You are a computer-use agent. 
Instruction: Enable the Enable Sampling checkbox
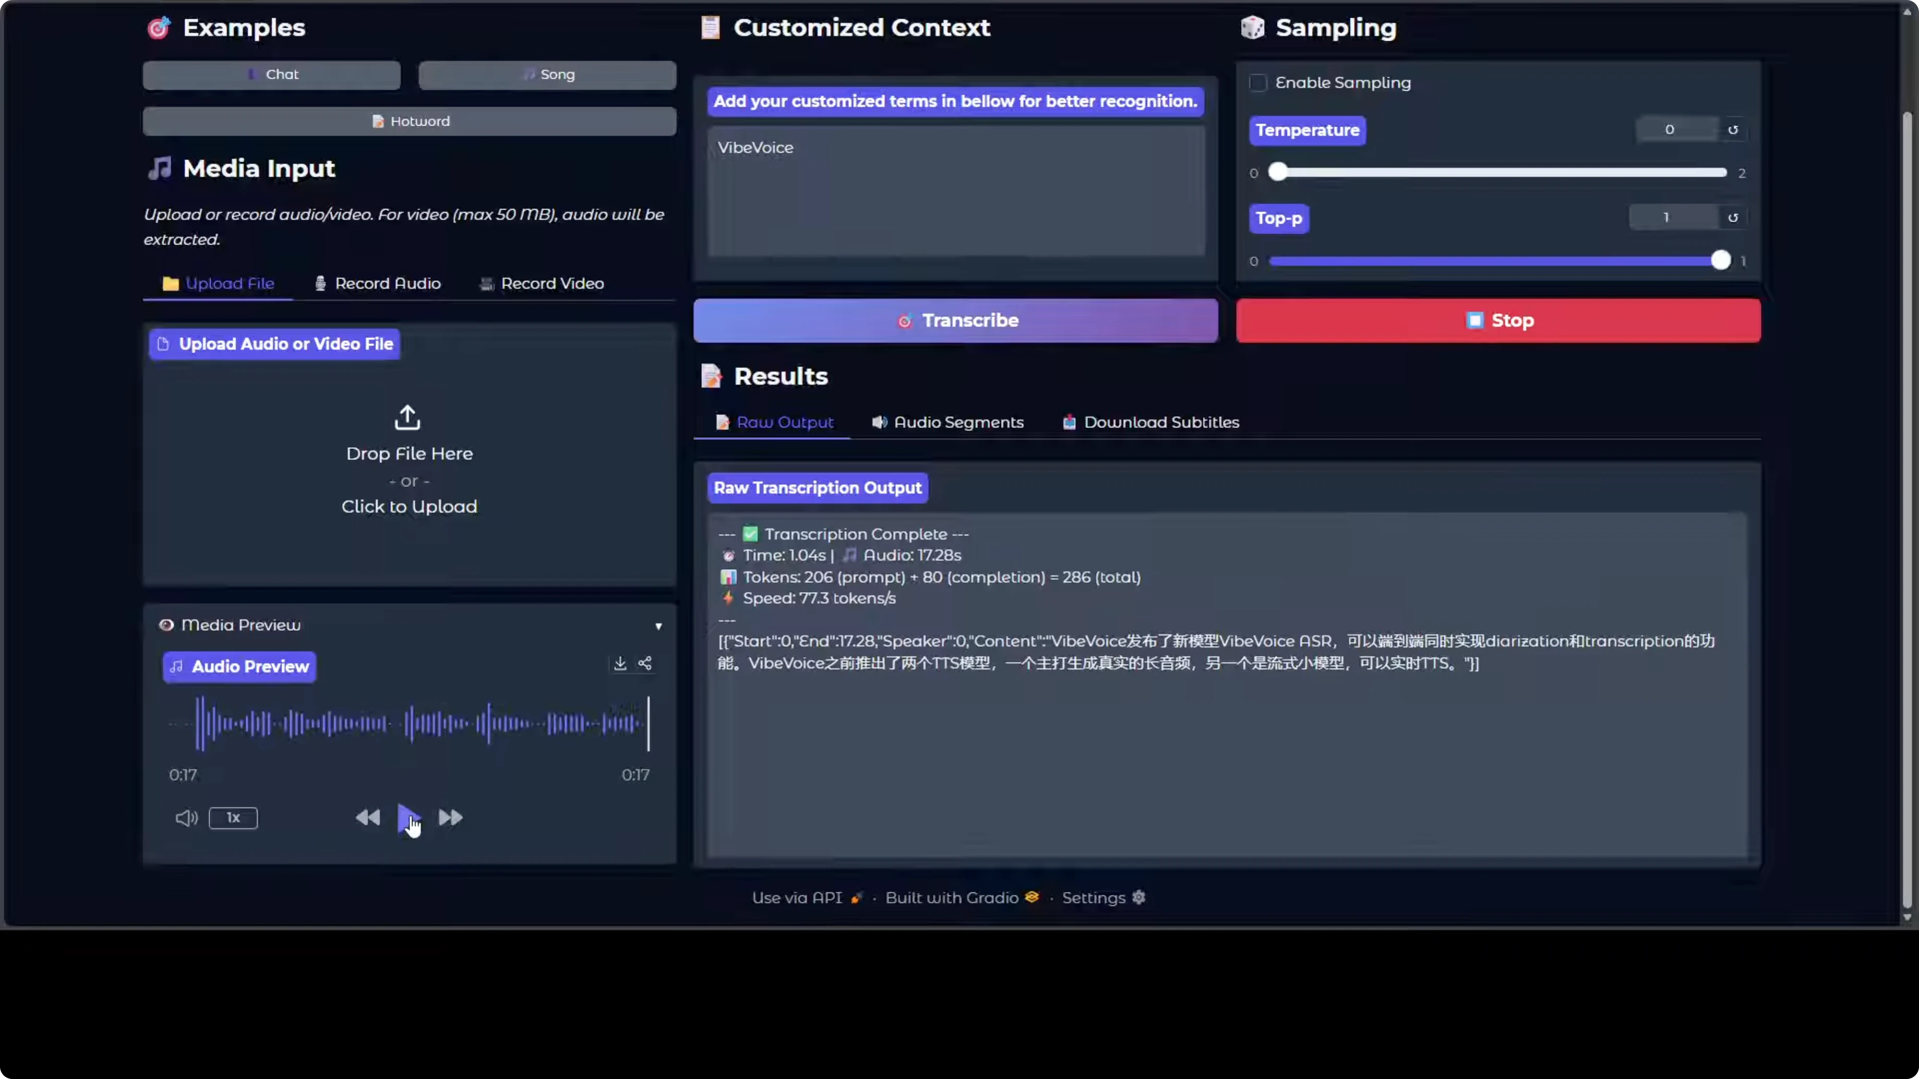coord(1258,83)
